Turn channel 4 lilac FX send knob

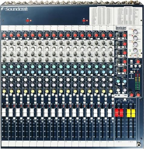click(x=26, y=85)
